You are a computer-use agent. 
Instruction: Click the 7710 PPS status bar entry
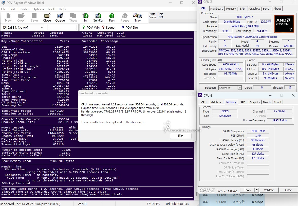[153, 204]
